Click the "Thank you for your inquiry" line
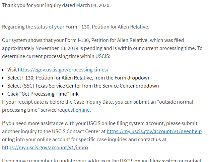The height and width of the screenshot is (162, 210). click(56, 5)
